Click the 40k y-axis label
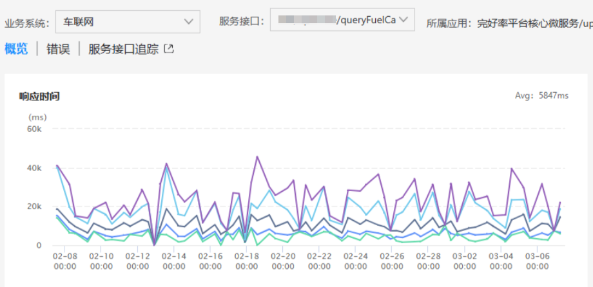 pyautogui.click(x=33, y=168)
